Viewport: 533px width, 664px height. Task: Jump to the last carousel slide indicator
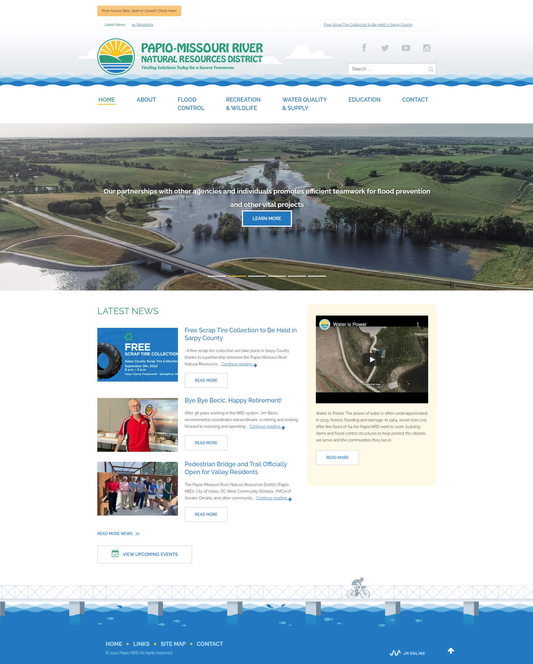tap(317, 276)
